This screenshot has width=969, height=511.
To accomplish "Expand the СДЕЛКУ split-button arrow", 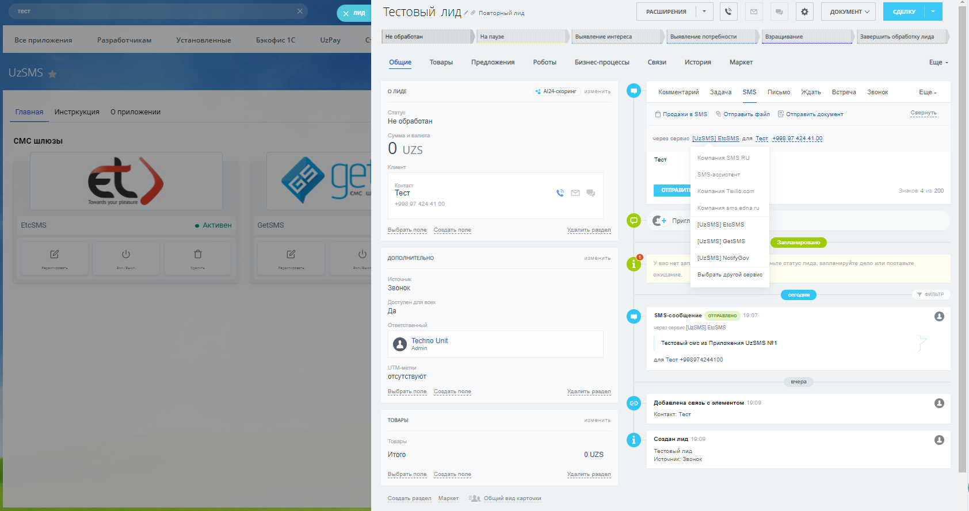I will tap(933, 11).
